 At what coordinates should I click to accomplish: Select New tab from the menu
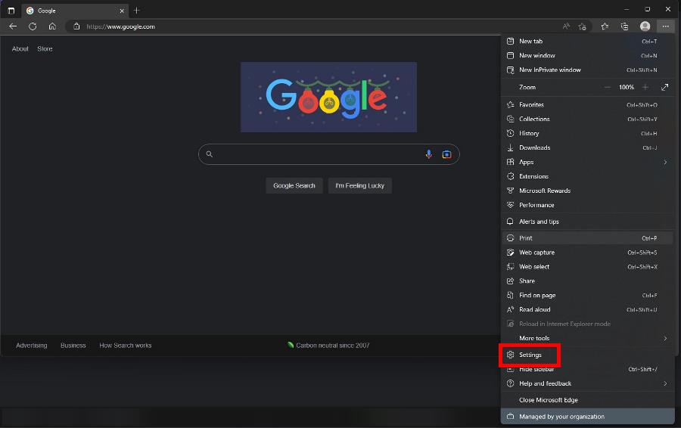[588, 42]
